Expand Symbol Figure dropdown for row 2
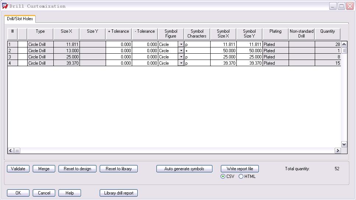Image resolution: width=356 pixels, height=200 pixels. click(x=181, y=51)
